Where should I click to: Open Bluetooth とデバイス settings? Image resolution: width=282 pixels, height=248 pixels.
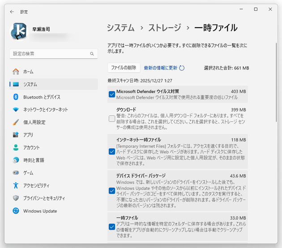coord(54,97)
